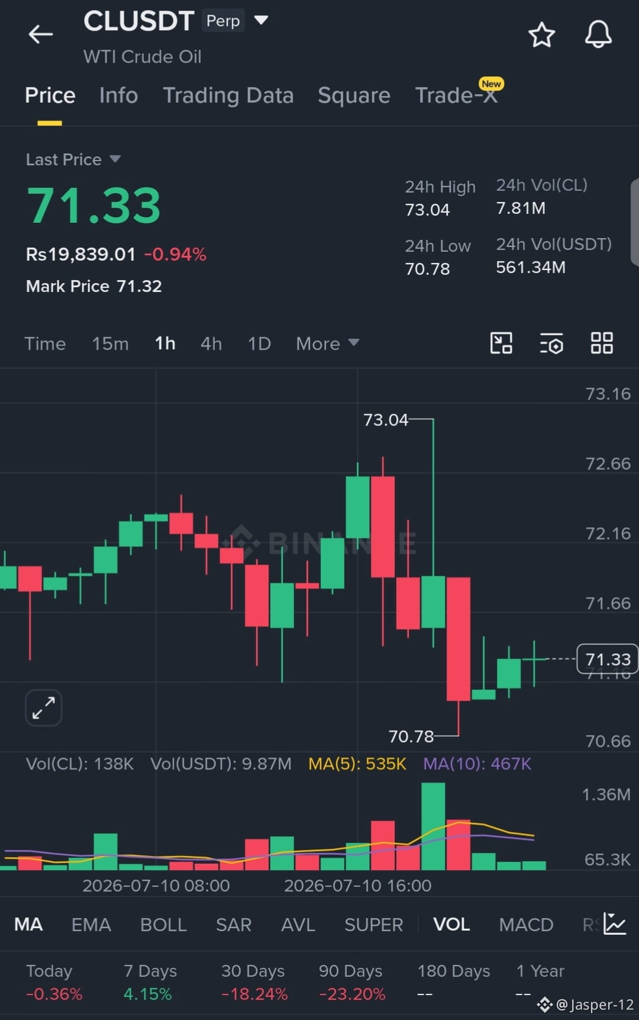Image resolution: width=639 pixels, height=1020 pixels.
Task: Tap the 180 Days performance column
Action: 454,982
